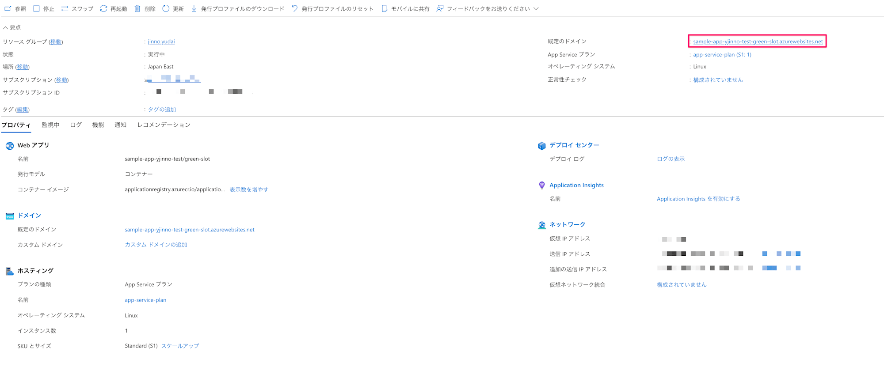Open the ログ tab
Image resolution: width=884 pixels, height=371 pixels.
[x=76, y=125]
